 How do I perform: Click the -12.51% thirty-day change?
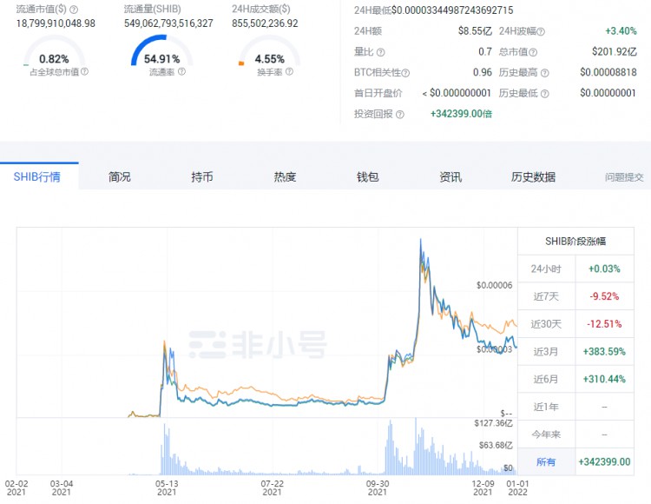click(604, 323)
